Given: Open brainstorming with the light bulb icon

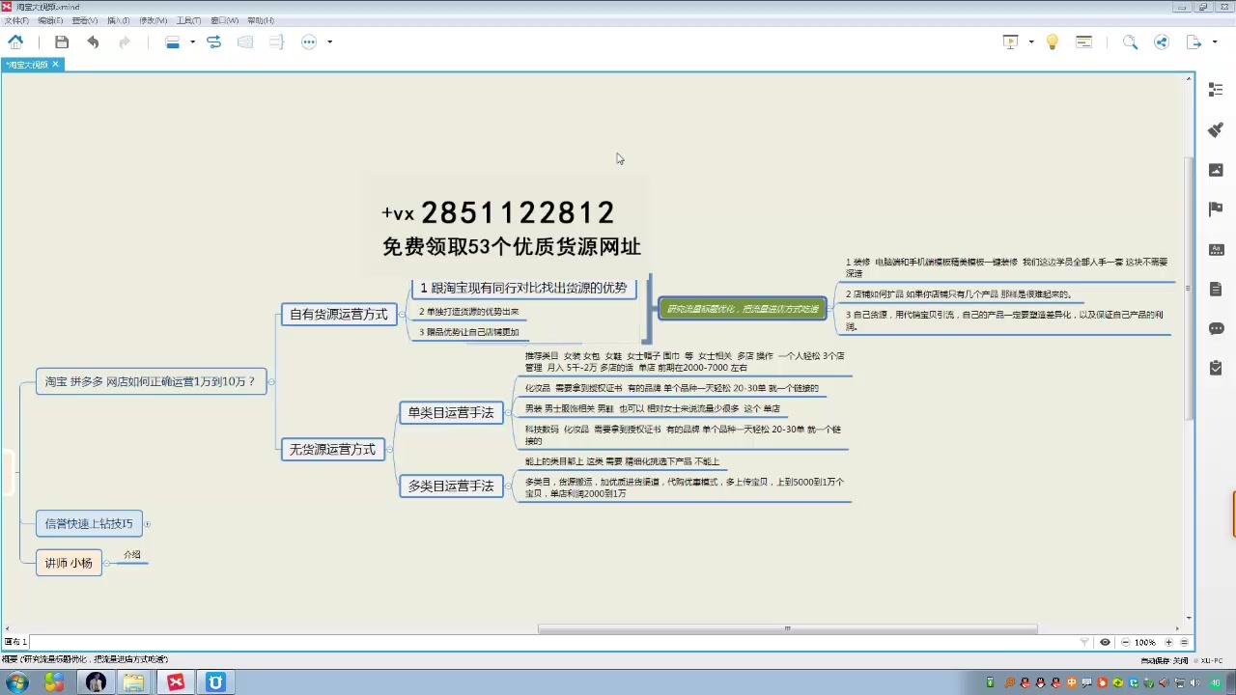Looking at the screenshot, I should pyautogui.click(x=1053, y=42).
